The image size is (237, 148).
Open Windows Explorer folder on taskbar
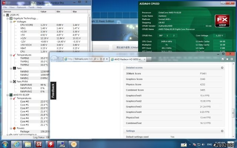28,144
